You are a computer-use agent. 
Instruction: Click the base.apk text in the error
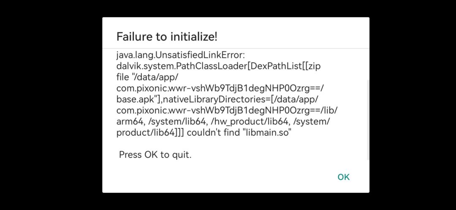135,100
